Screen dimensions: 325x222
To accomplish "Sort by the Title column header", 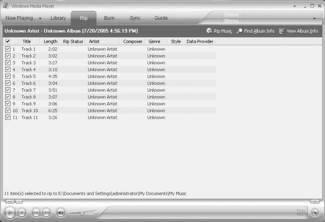I will tap(27, 41).
